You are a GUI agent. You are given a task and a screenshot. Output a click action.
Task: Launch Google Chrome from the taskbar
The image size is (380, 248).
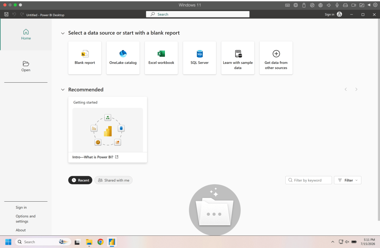100,242
